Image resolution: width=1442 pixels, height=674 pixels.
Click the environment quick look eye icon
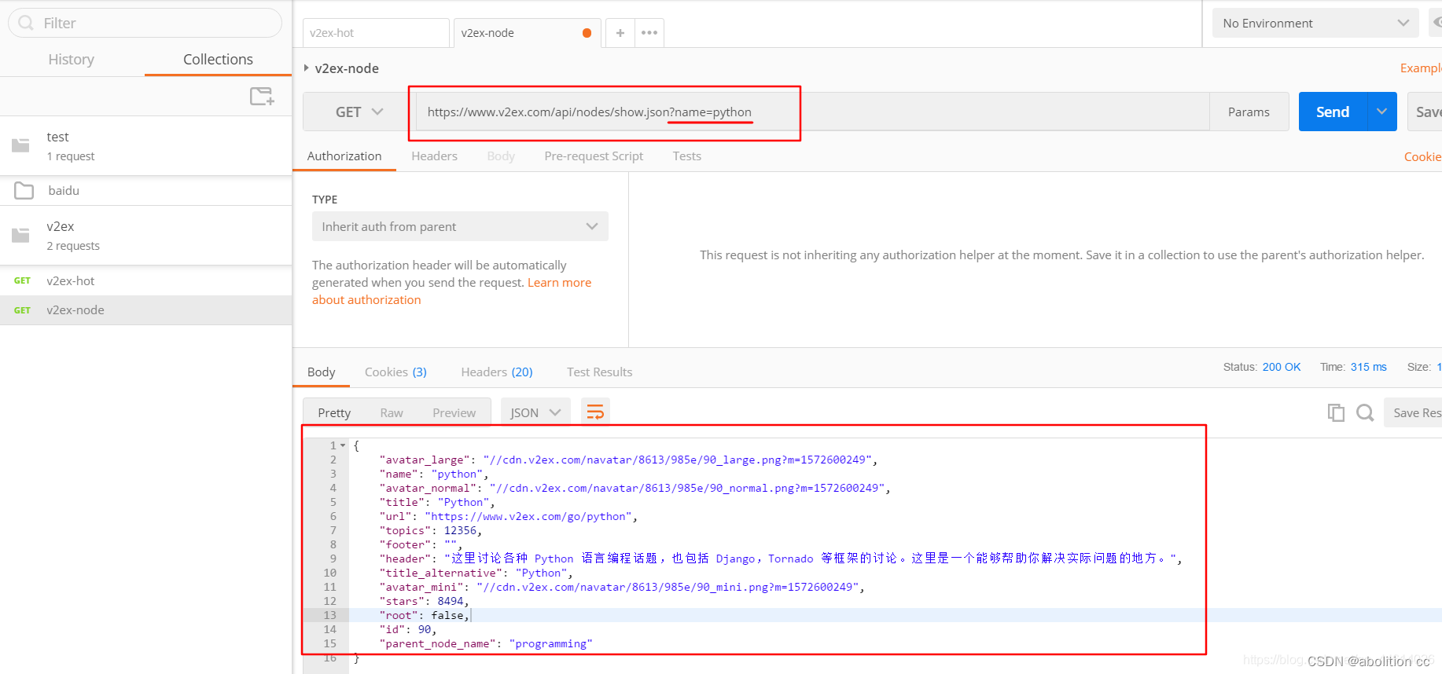point(1436,23)
